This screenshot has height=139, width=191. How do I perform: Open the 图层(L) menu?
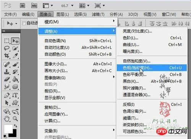pos(63,15)
